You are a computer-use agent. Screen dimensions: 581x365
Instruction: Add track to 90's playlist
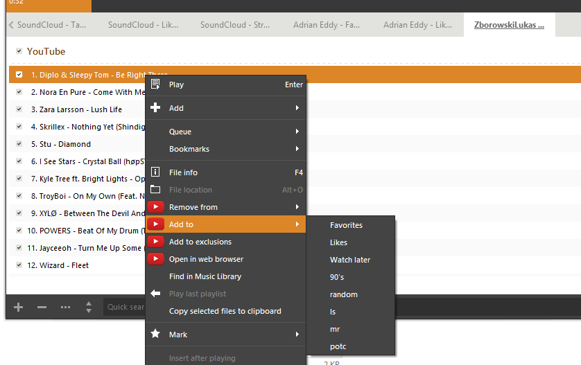351,277
